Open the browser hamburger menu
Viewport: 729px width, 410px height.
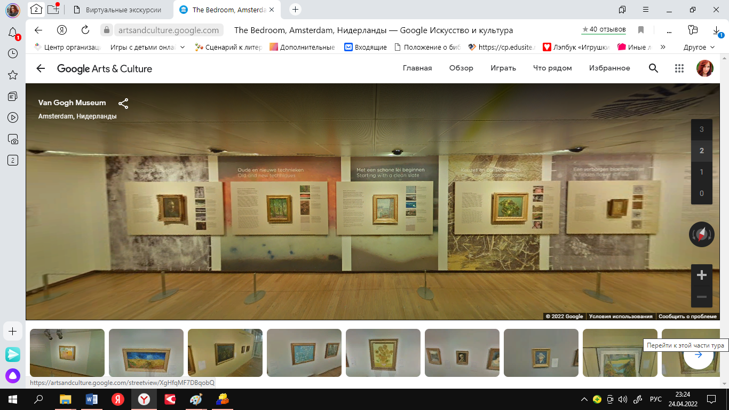coord(646,10)
